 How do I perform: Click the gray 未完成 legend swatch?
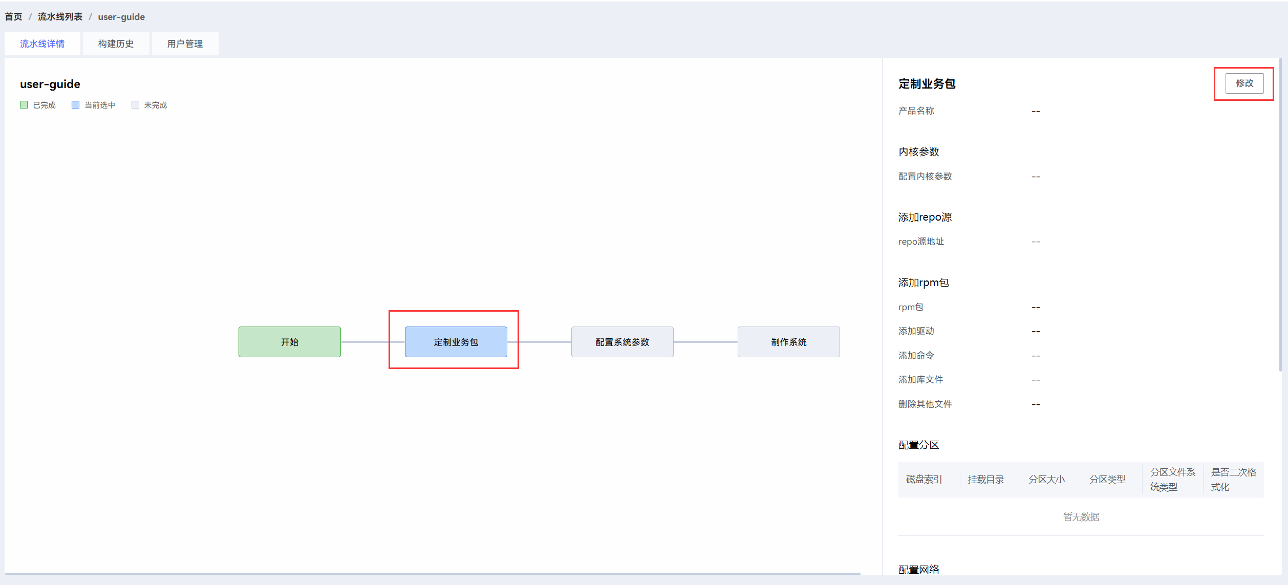[135, 105]
